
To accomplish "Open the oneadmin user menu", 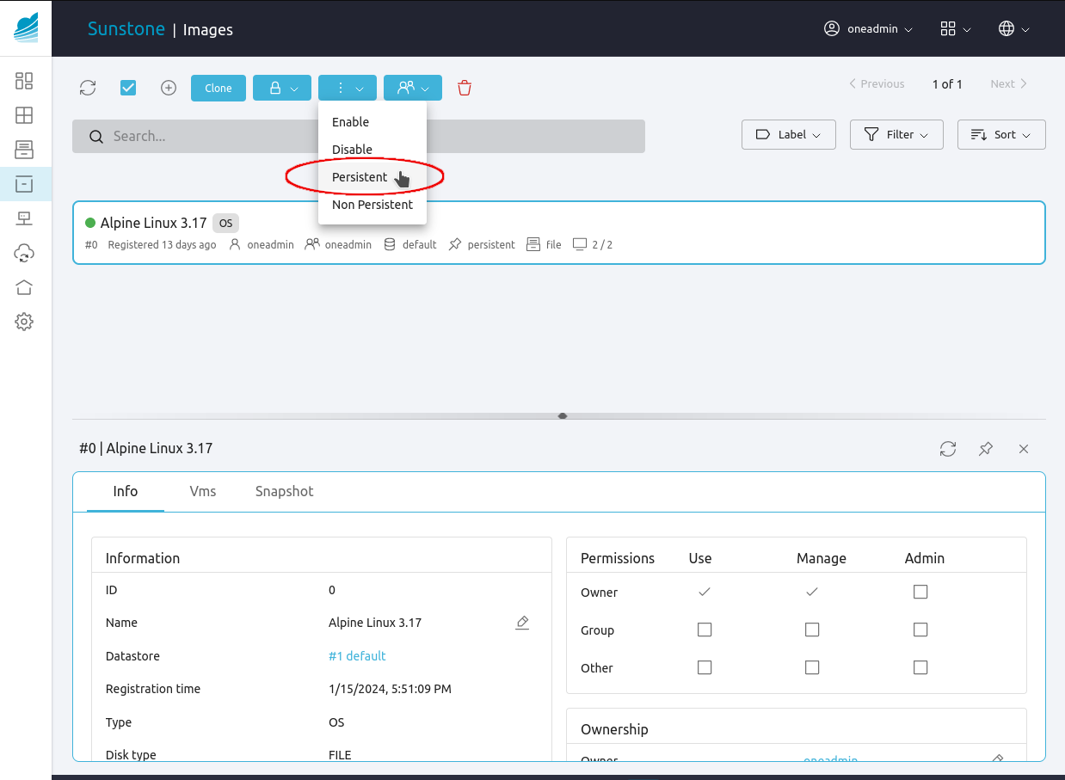I will coord(868,28).
